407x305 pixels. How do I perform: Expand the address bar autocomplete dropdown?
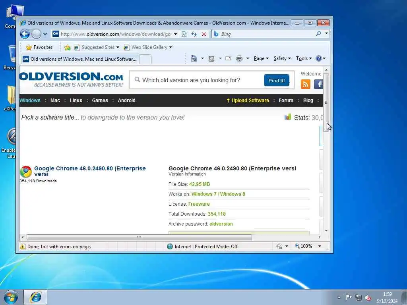tap(175, 34)
